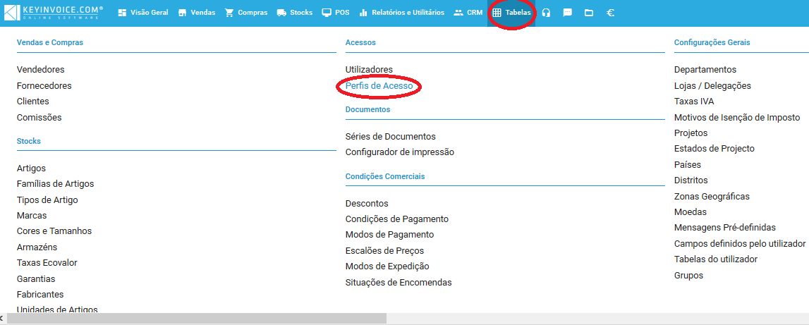
Task: Click Acessos section heading
Action: [x=360, y=43]
